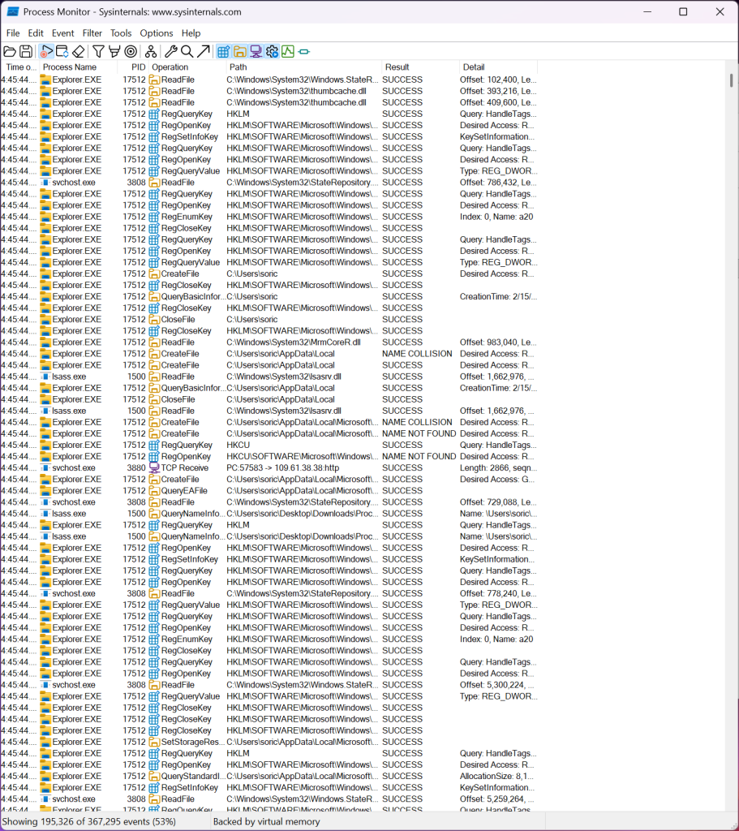This screenshot has height=831, width=739.
Task: Clear the display with the eraser icon
Action: click(x=79, y=51)
